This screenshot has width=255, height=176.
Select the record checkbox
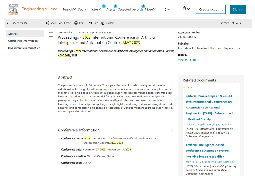coord(51,34)
